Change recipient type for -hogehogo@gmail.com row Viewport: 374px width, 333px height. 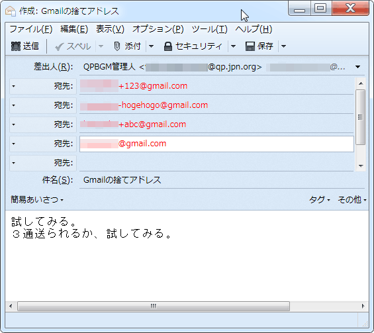click(x=43, y=105)
